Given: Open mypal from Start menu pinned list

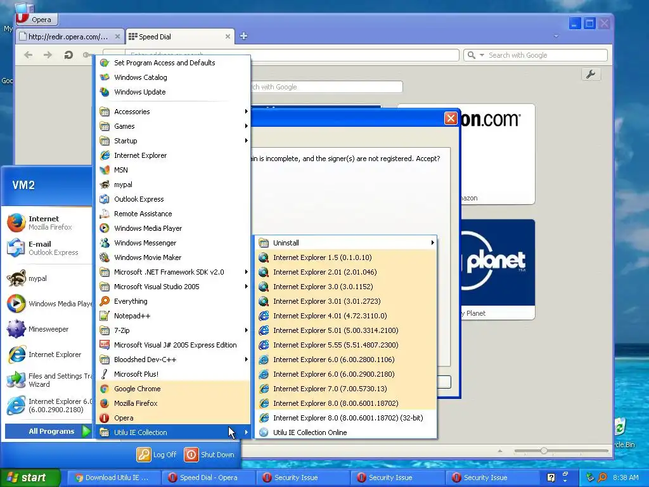Looking at the screenshot, I should pos(48,278).
